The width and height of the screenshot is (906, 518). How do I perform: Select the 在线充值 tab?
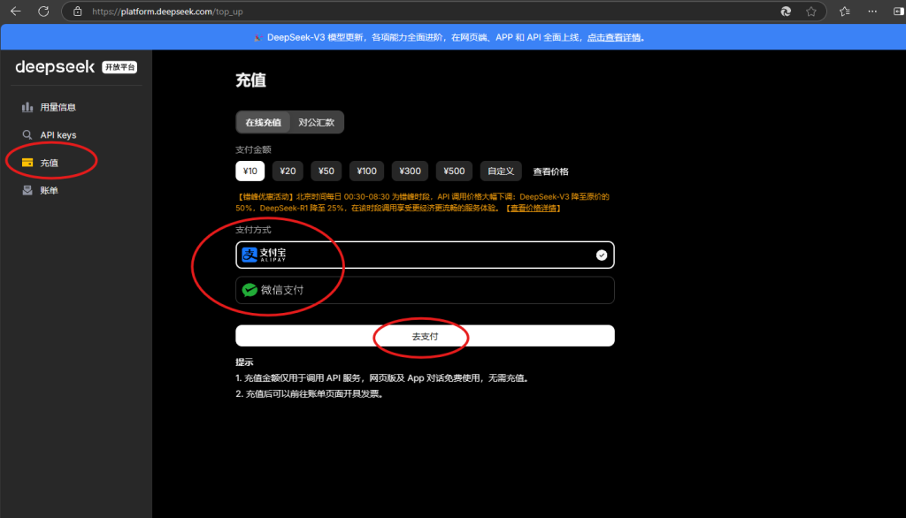click(262, 123)
